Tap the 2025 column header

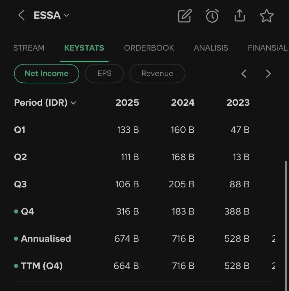click(x=127, y=103)
